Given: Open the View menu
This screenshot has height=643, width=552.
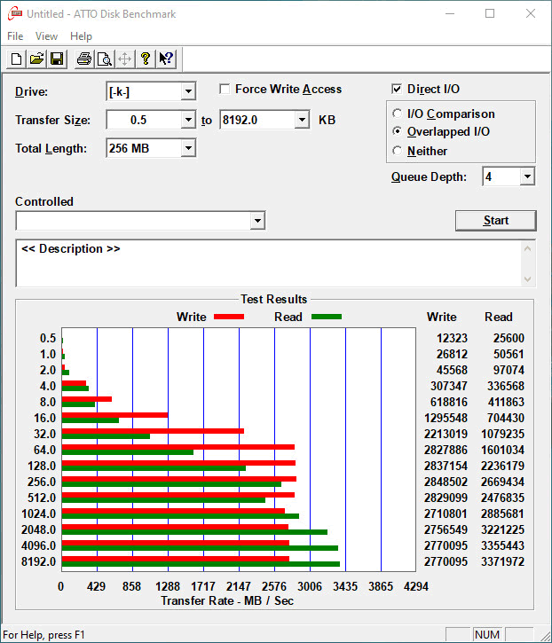Looking at the screenshot, I should 47,36.
